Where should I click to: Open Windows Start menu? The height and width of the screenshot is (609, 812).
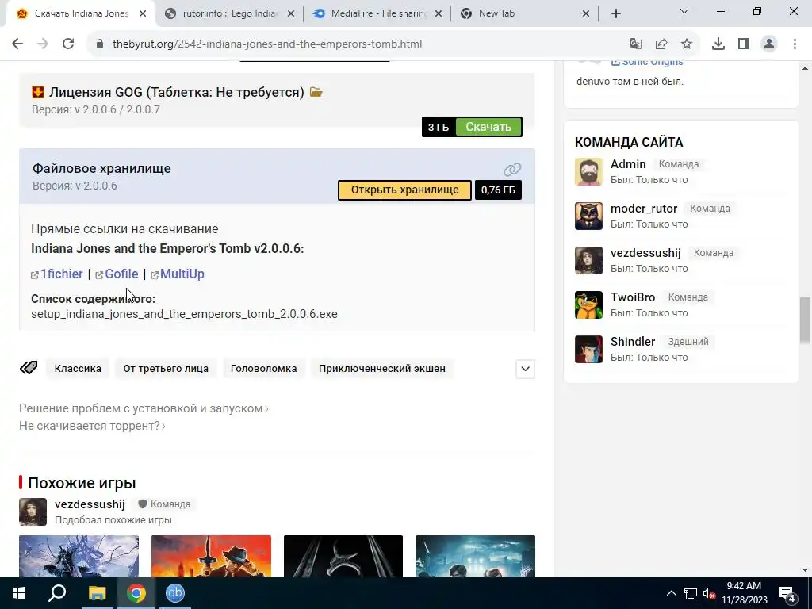pos(19,593)
